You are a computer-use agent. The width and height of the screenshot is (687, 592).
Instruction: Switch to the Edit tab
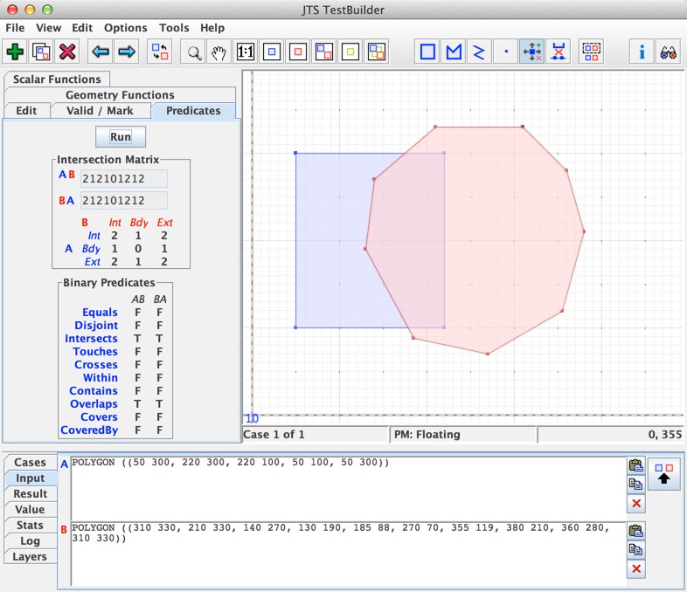point(27,111)
